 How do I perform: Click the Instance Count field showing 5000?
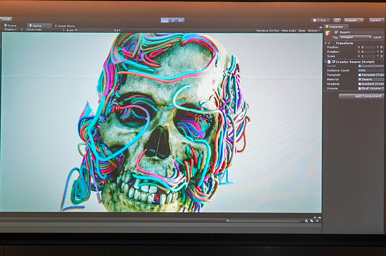point(371,70)
